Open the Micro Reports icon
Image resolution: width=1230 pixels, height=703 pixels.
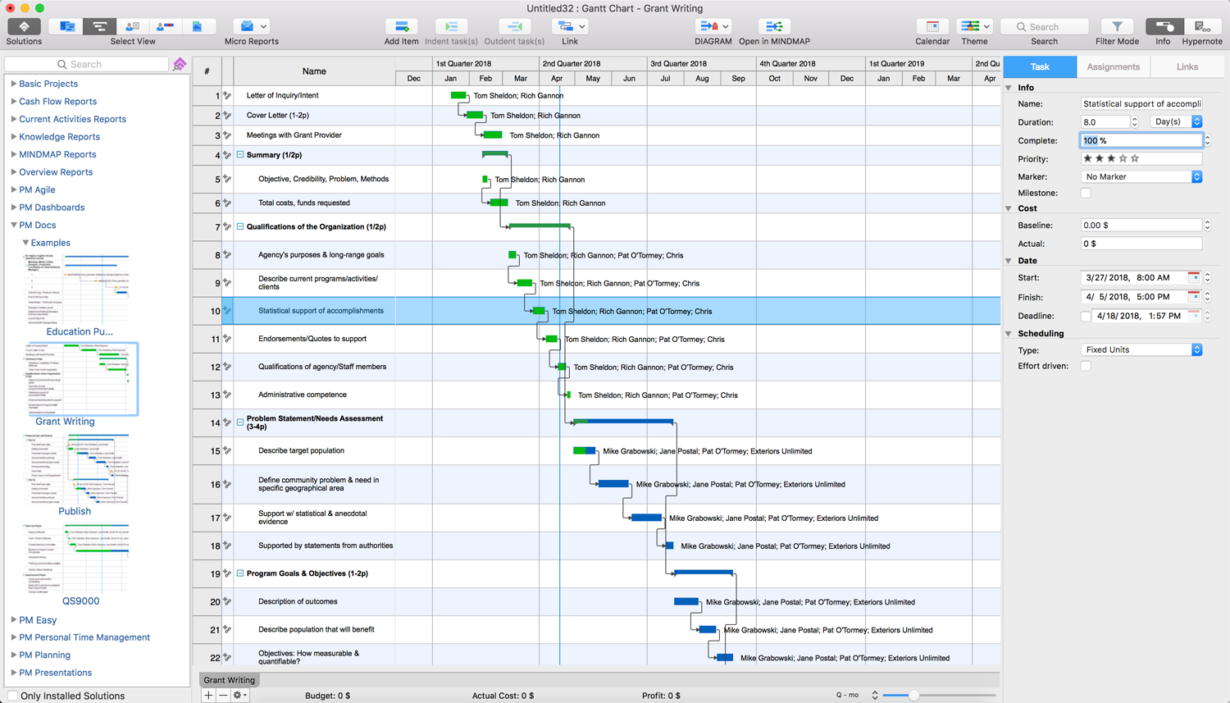pos(245,27)
